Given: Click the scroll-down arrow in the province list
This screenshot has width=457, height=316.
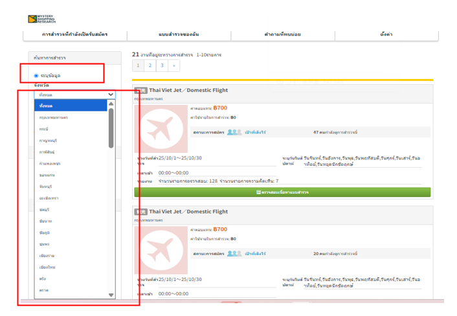Looking at the screenshot, I should point(111,295).
